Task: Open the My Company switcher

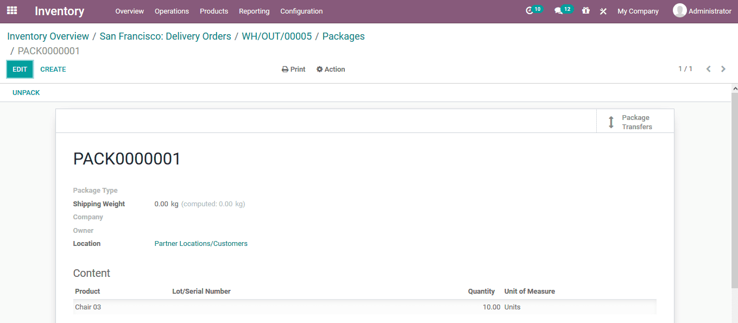Action: (x=638, y=11)
